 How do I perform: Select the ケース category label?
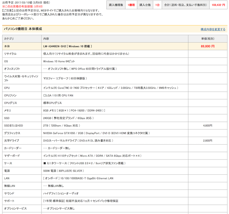pos(8,163)
